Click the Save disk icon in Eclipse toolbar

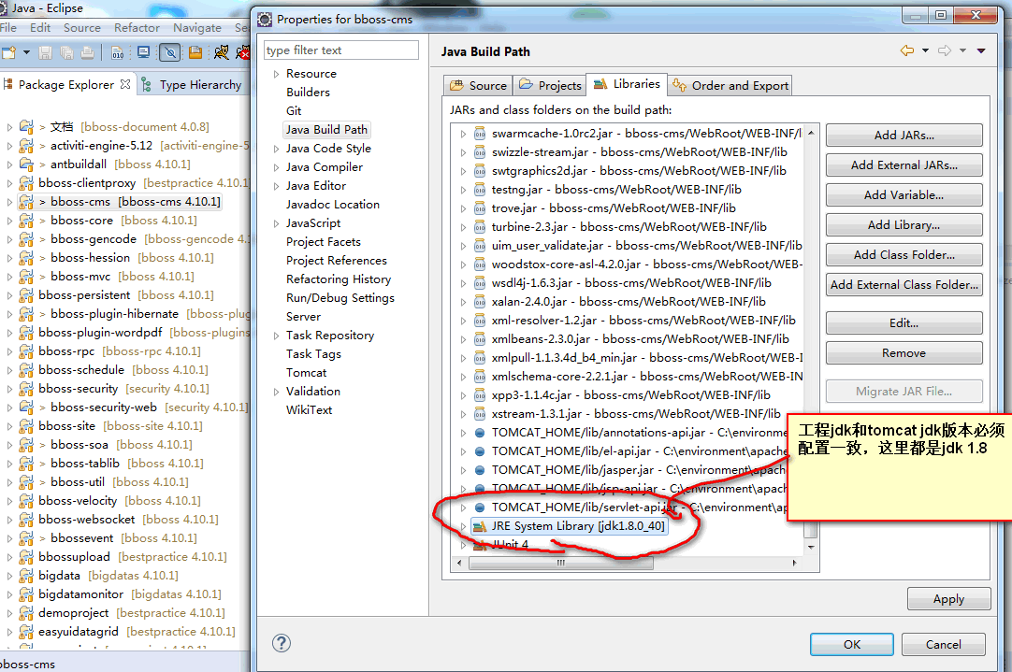45,52
